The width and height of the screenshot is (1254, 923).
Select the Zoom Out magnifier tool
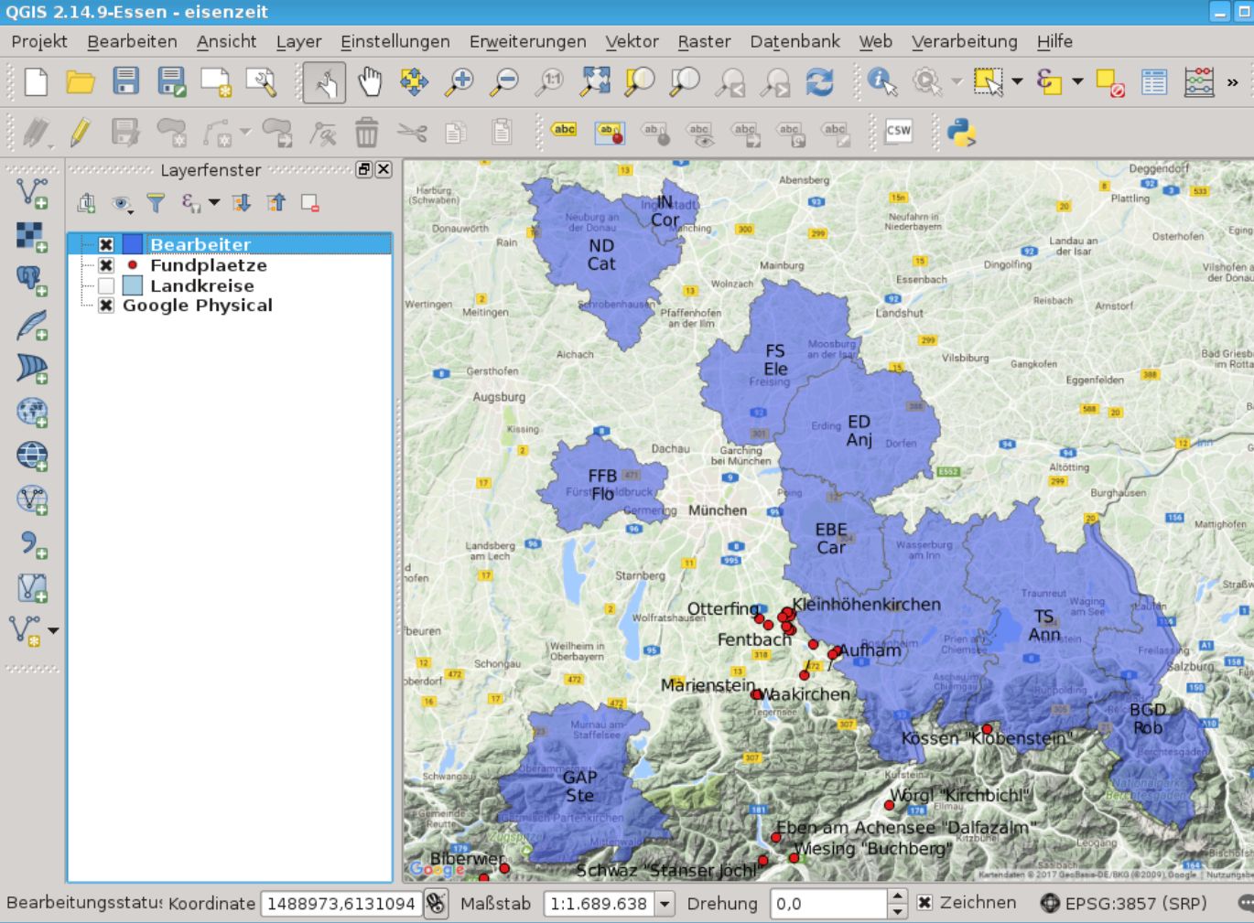[504, 82]
